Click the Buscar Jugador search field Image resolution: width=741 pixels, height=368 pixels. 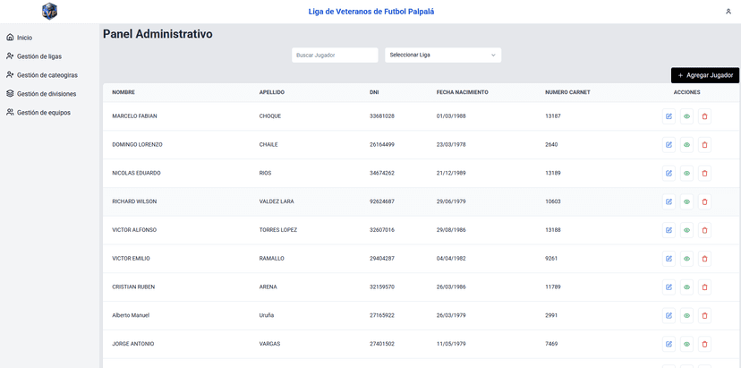[335, 56]
